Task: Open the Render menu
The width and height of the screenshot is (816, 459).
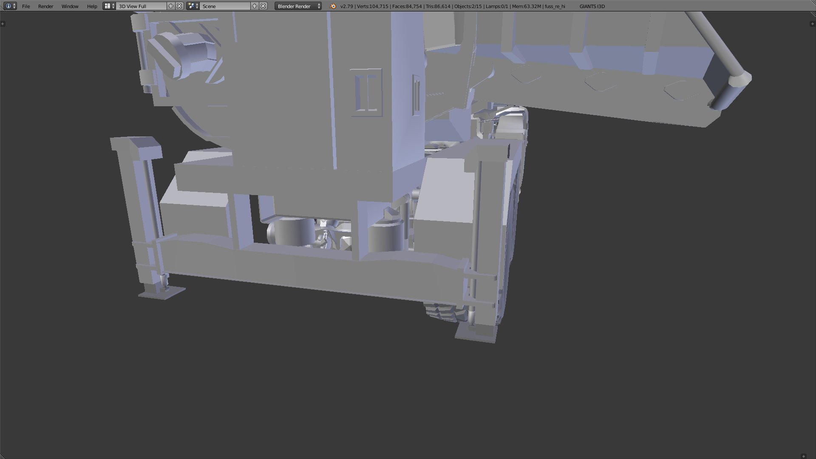Action: click(x=45, y=6)
